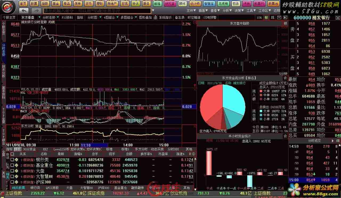
Task: Tick the checkbox for the 大智慧88 row
Action: (x=12, y=176)
